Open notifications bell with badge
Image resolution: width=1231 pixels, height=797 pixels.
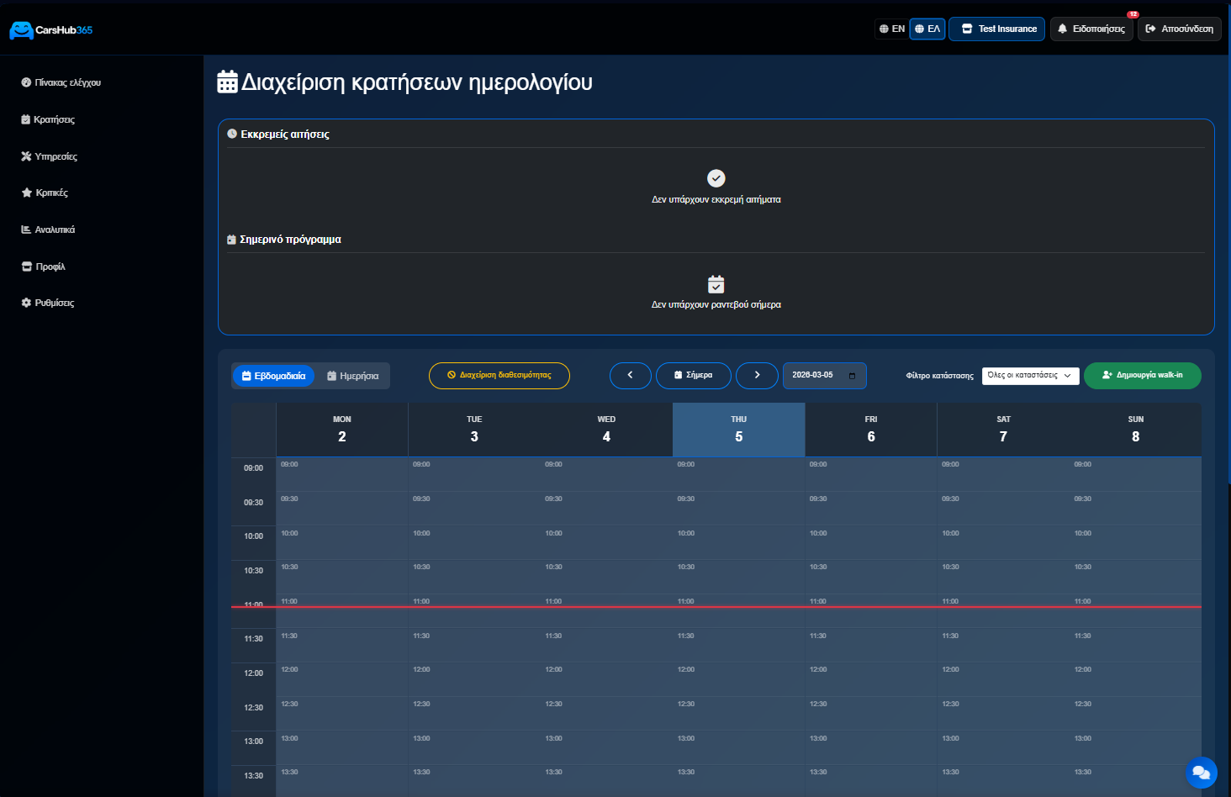point(1091,29)
